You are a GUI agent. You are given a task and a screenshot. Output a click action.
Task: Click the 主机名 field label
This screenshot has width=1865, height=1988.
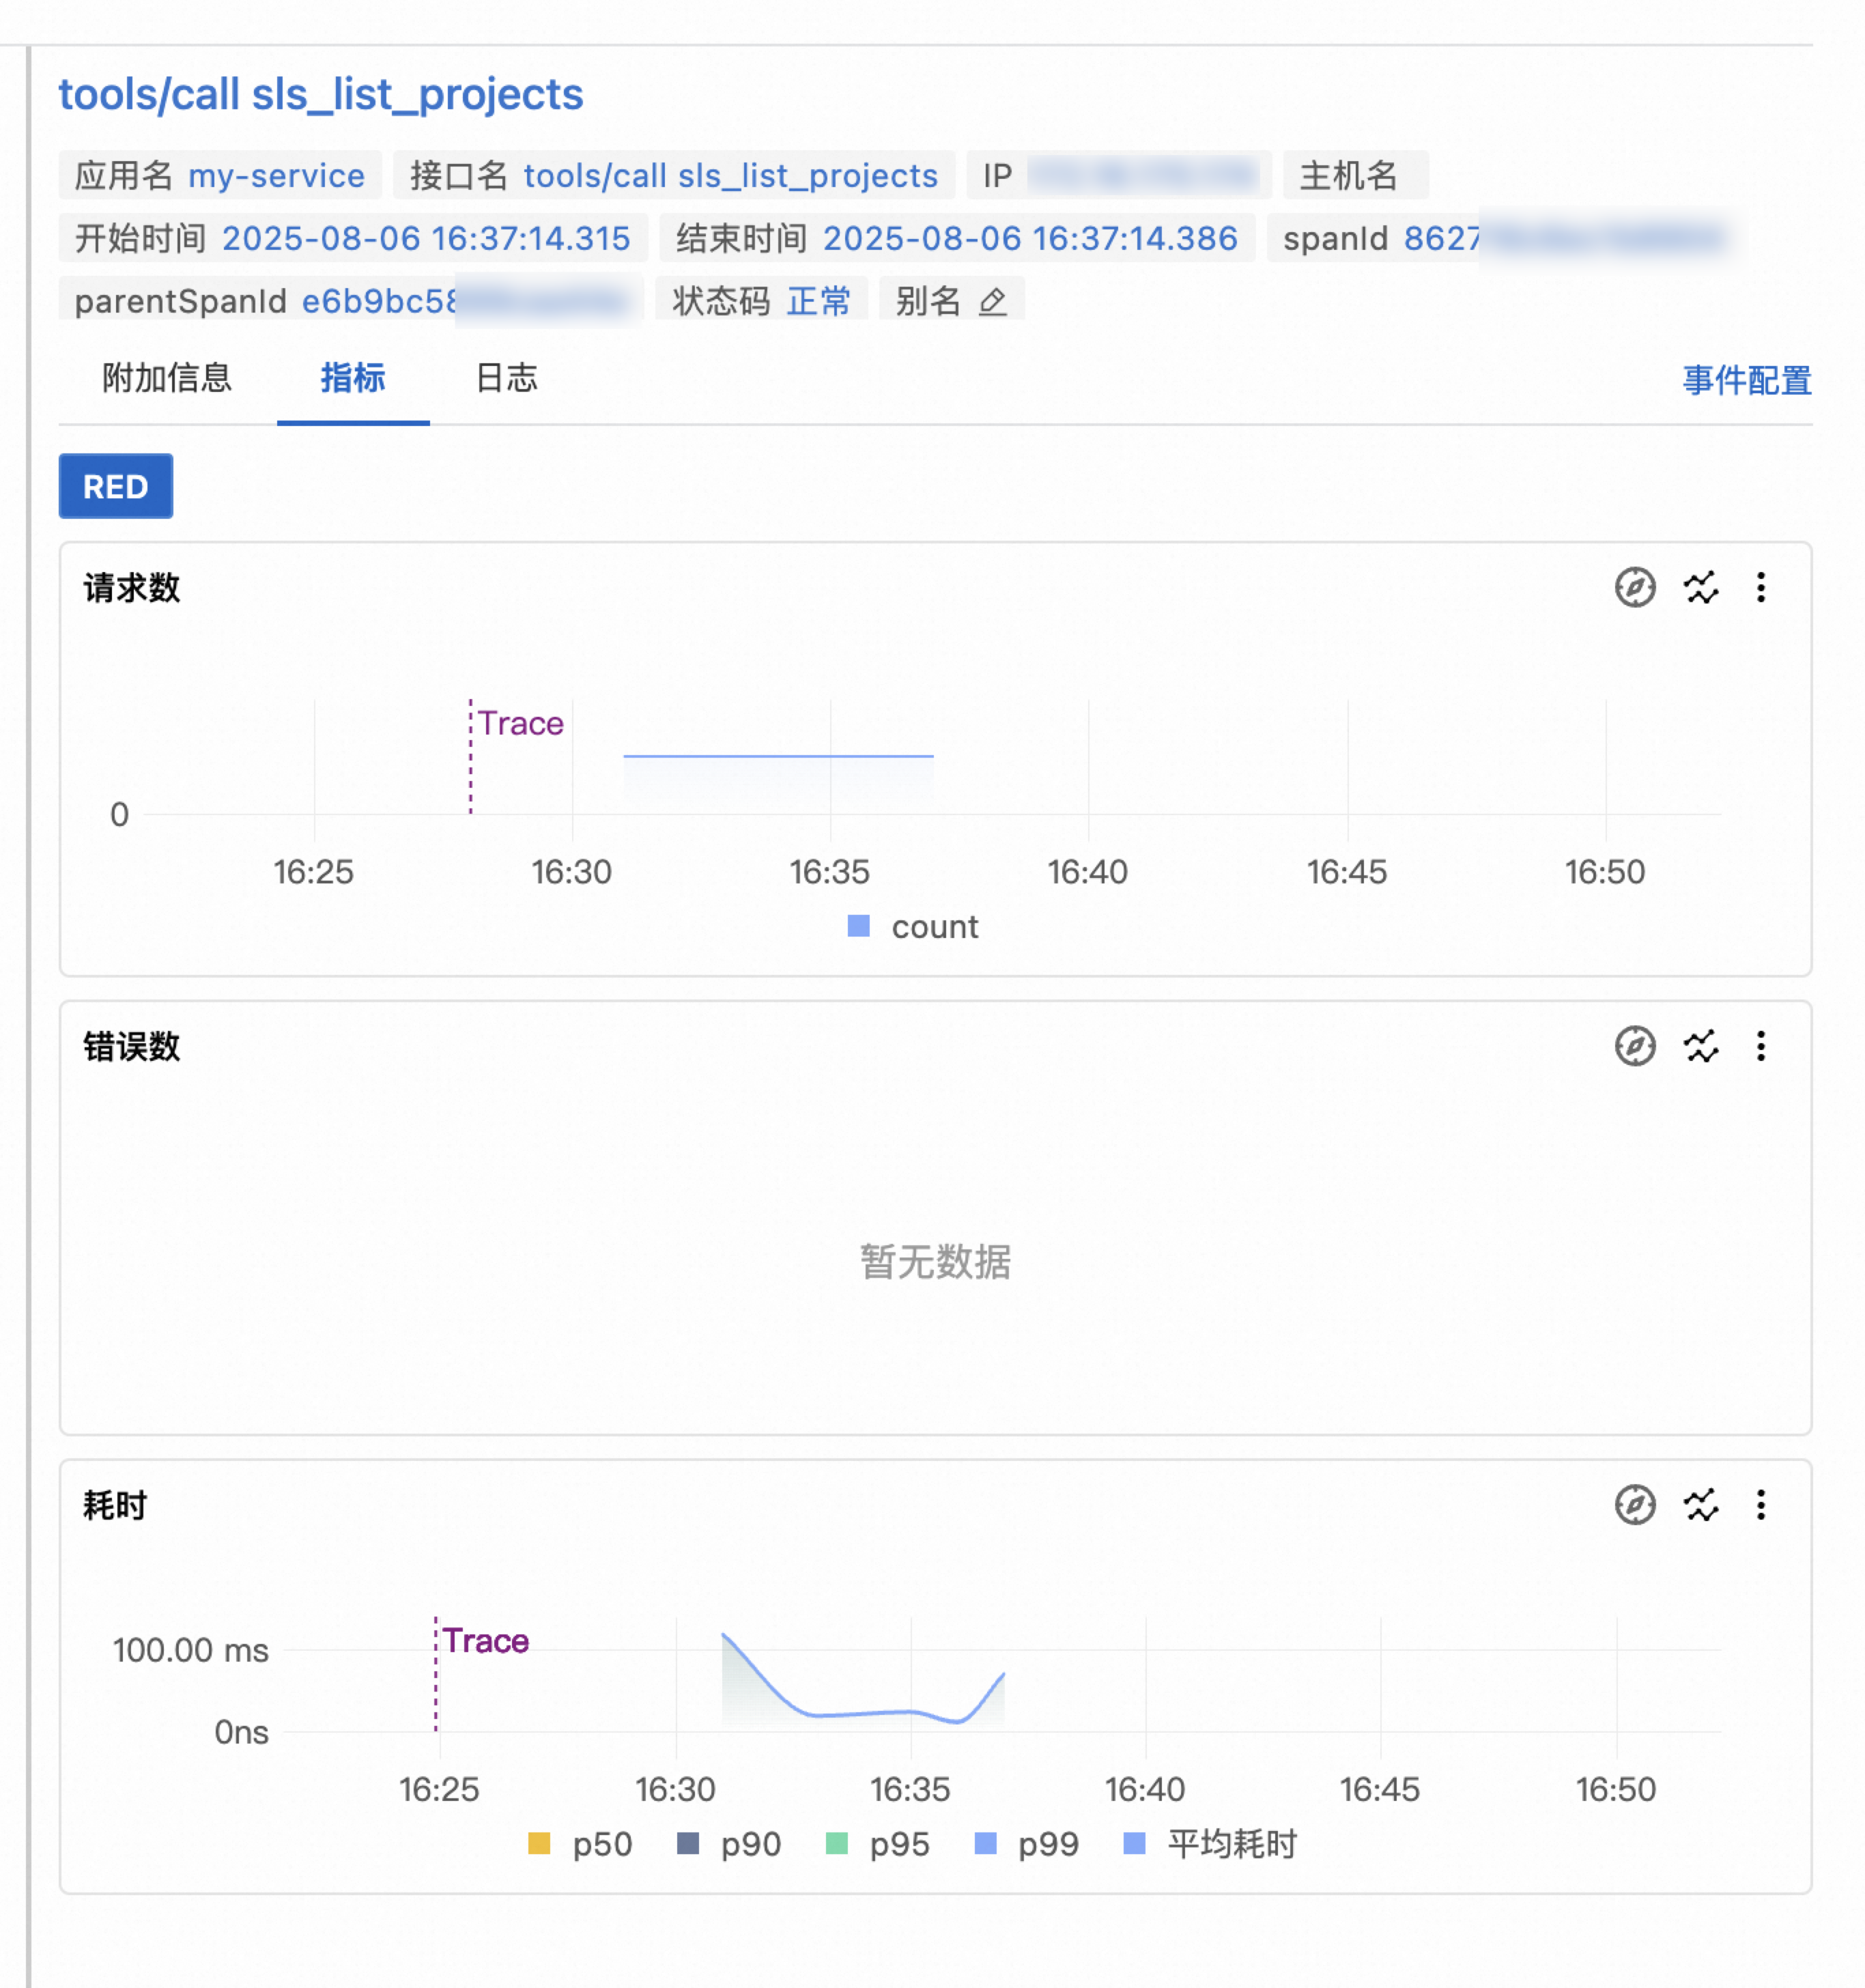click(1348, 175)
